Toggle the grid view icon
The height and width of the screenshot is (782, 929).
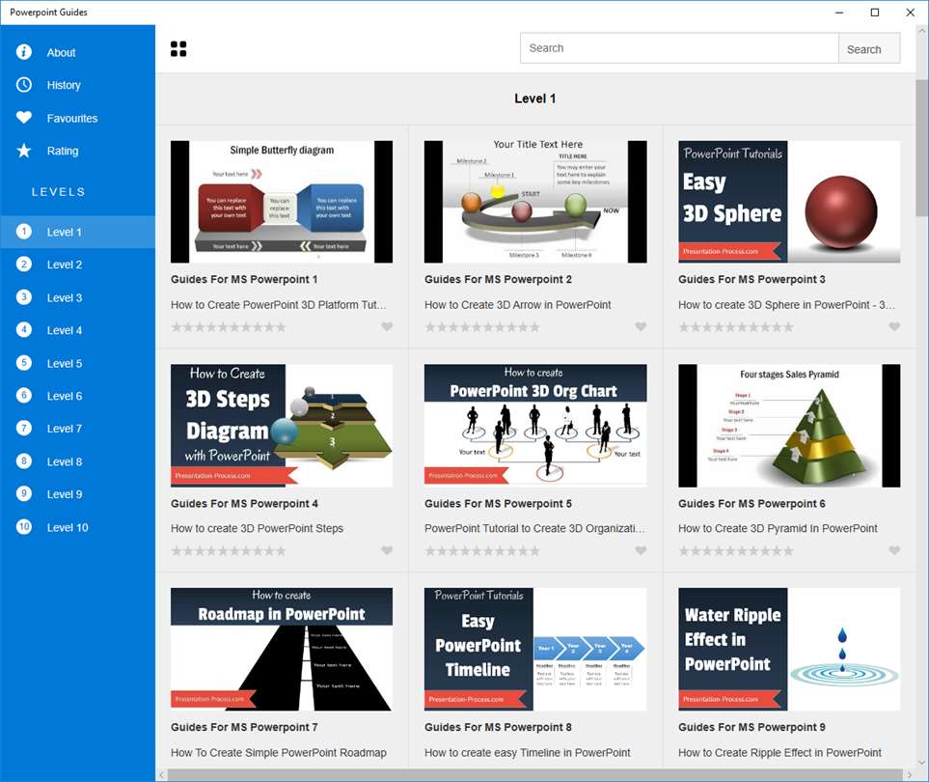[178, 48]
